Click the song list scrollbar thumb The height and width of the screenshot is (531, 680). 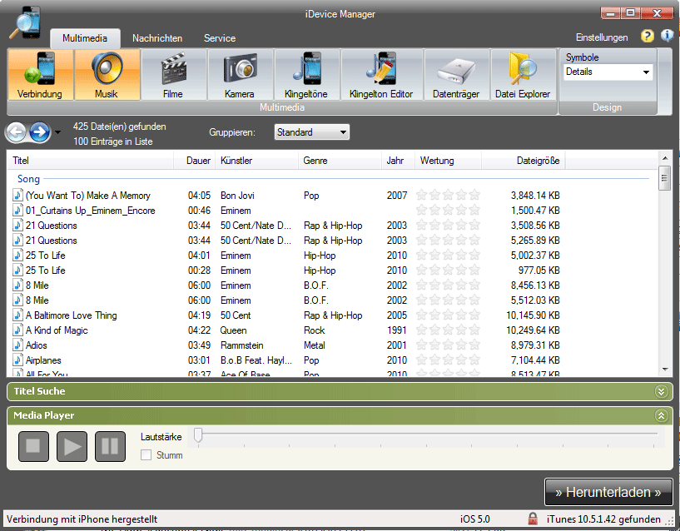pos(664,178)
